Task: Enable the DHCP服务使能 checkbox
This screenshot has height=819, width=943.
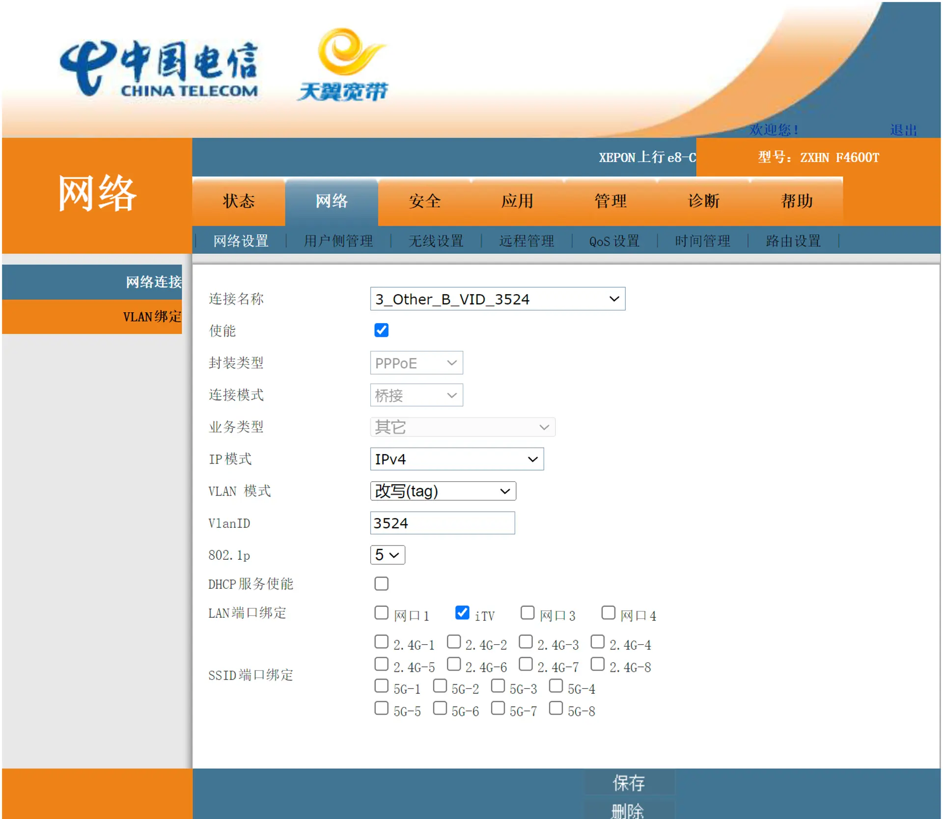Action: [381, 583]
